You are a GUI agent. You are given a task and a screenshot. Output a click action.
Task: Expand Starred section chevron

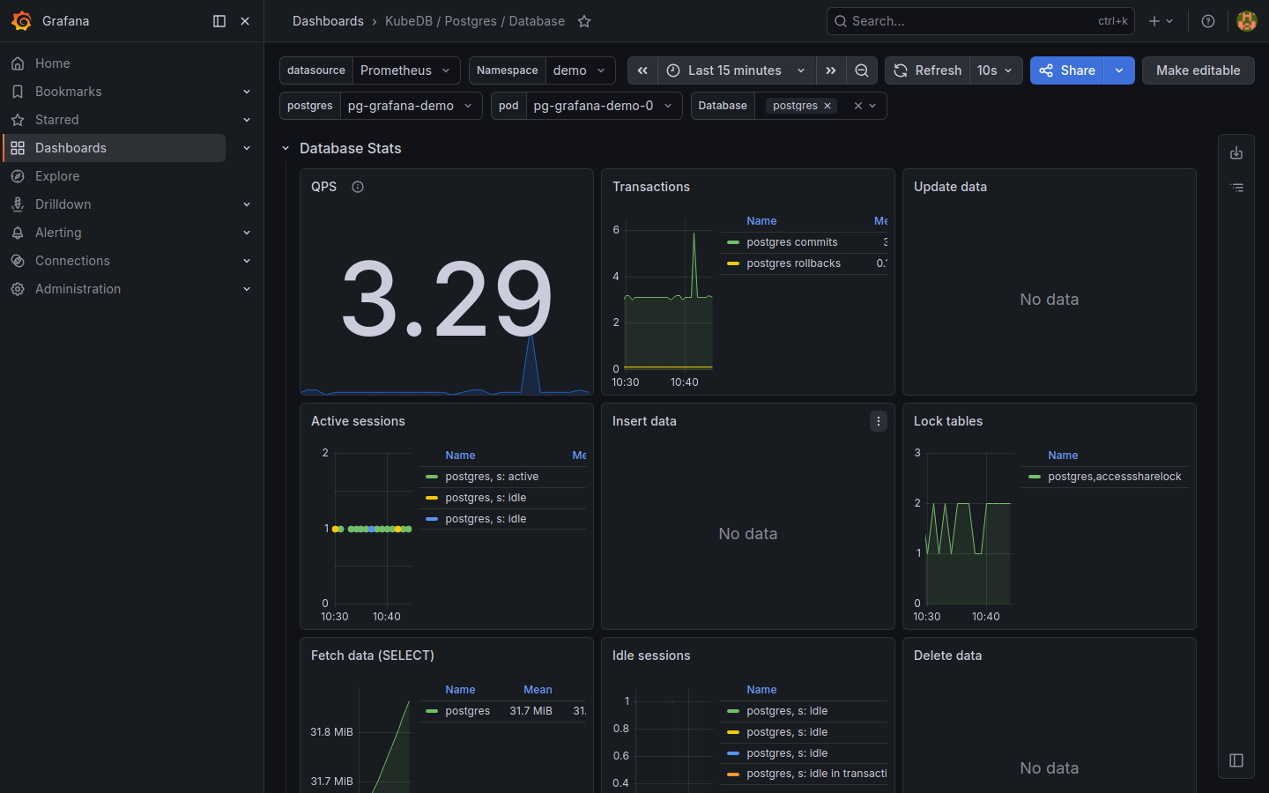tap(247, 120)
